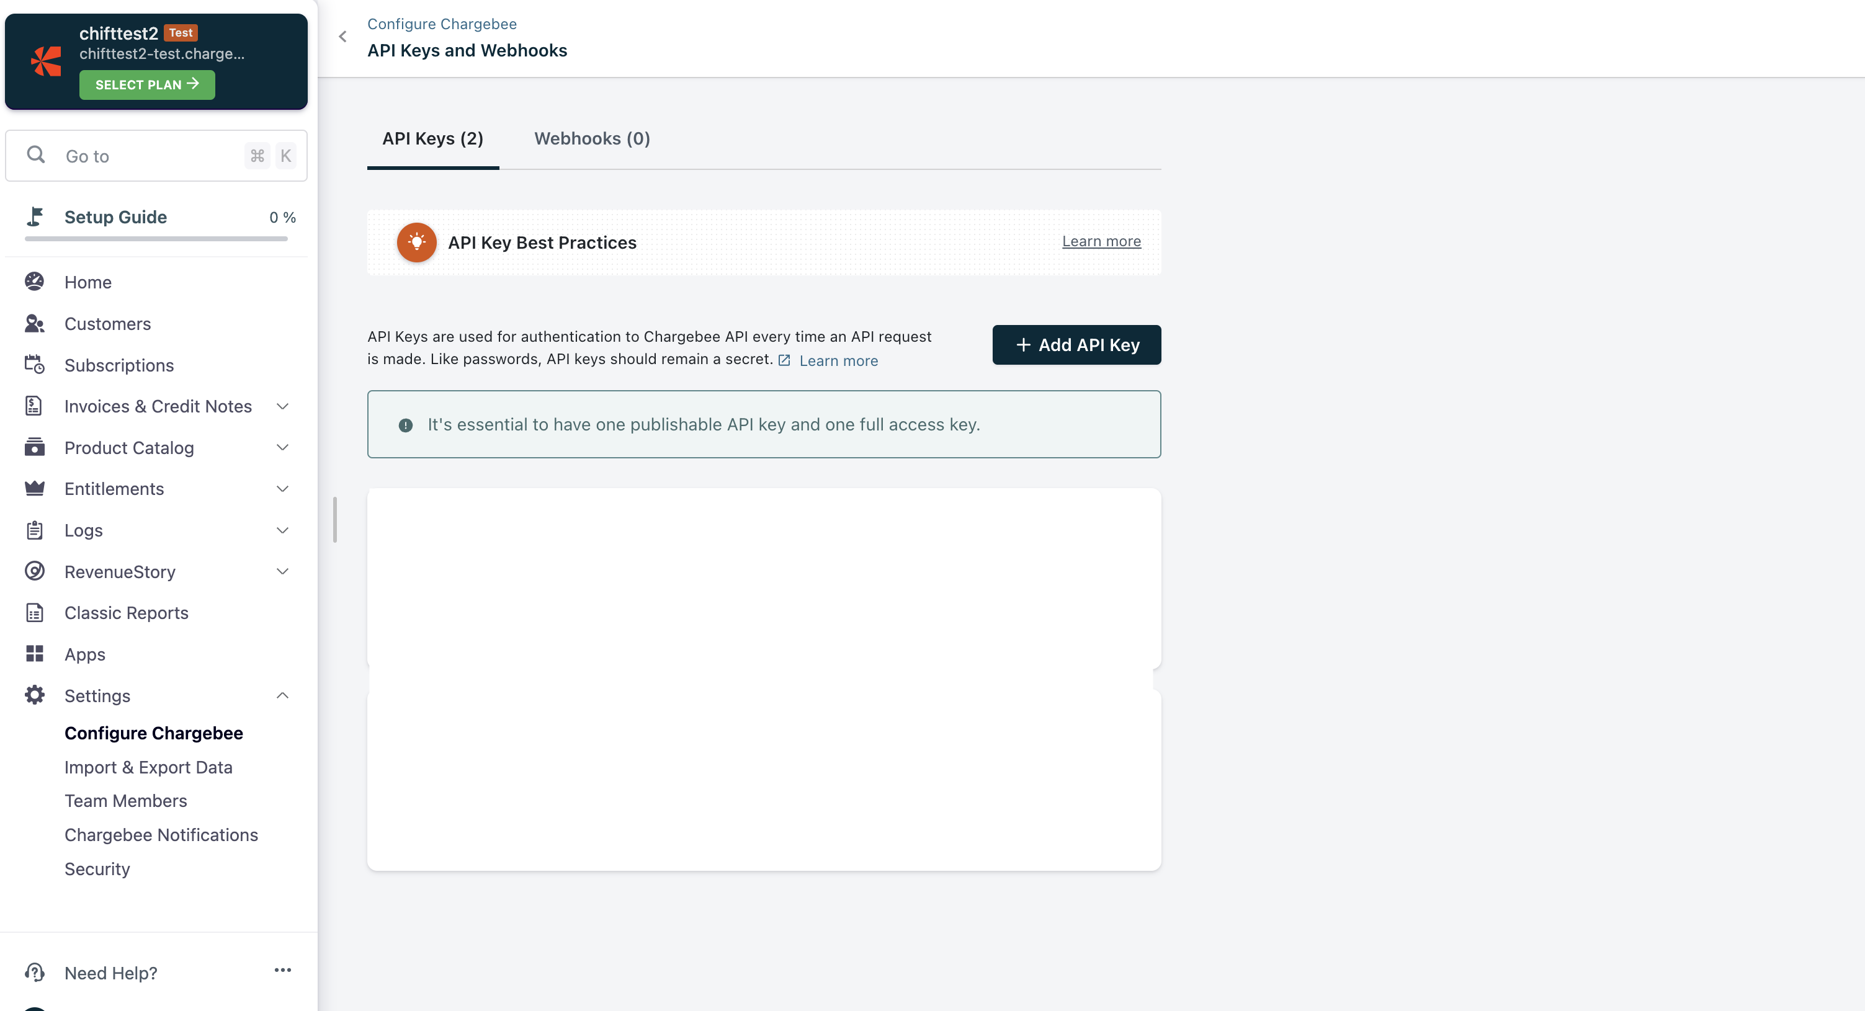
Task: Expand the Invoices & Credit Notes menu
Action: point(282,406)
